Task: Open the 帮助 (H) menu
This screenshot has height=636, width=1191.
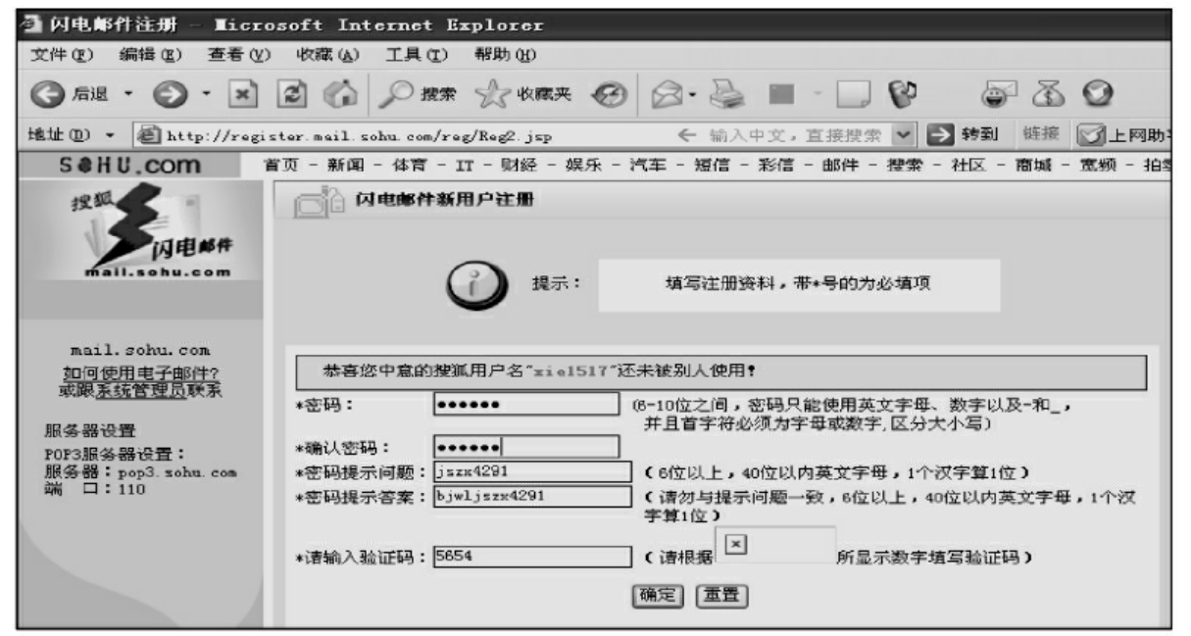Action: click(507, 53)
